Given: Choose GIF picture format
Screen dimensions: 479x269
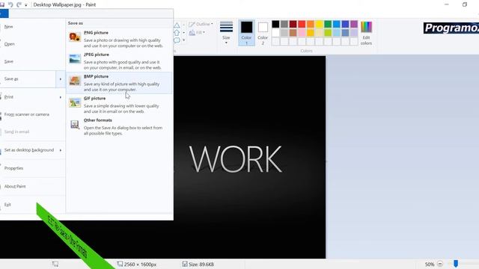Looking at the screenshot, I should coord(119,105).
